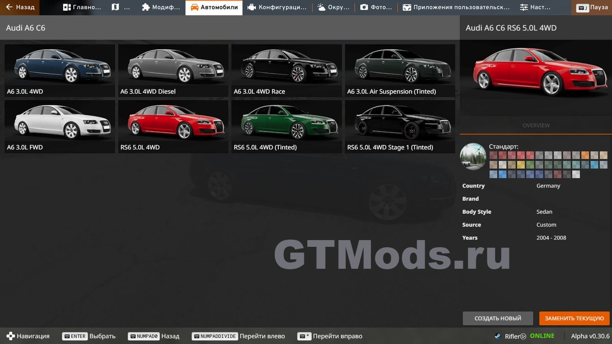The image size is (612, 344).
Task: Choose the A6 3.0L 4WD Race configuration
Action: [x=287, y=70]
